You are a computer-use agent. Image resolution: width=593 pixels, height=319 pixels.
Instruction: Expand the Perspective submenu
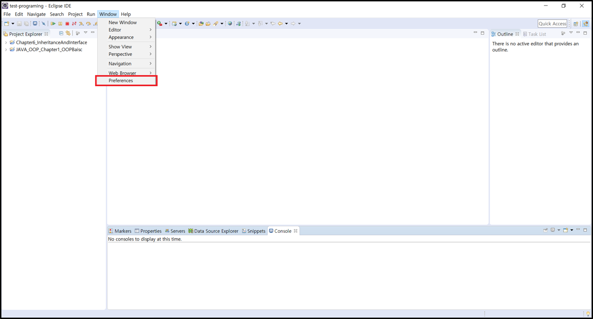(x=126, y=54)
